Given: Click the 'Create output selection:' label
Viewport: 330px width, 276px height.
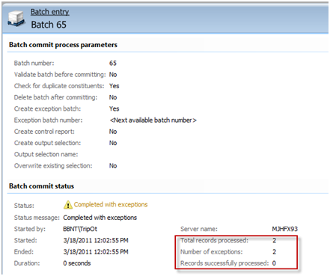Looking at the screenshot, I should [47, 143].
